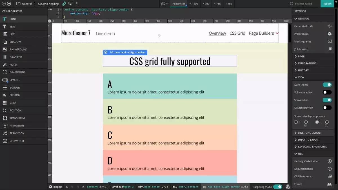This screenshot has height=190, width=338.
Task: Click the Generated code eye icon
Action: click(x=330, y=26)
